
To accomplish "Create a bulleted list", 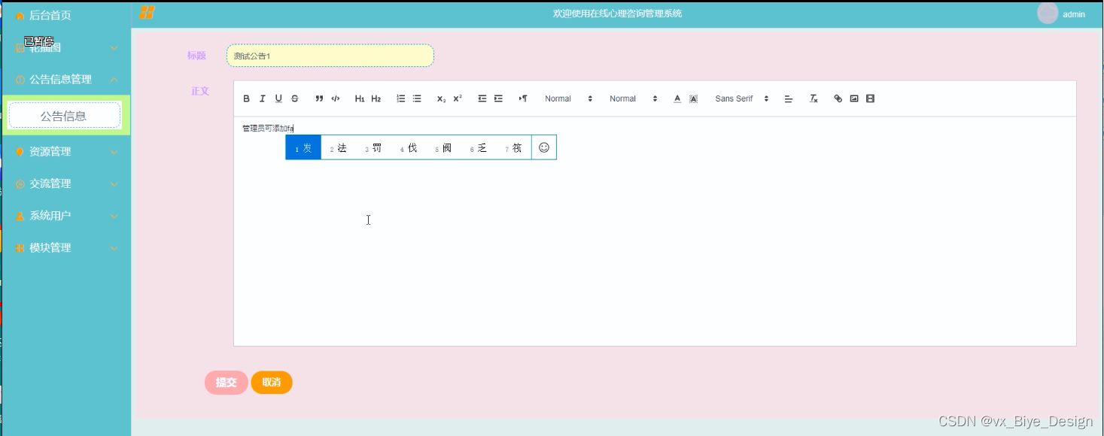I will point(417,98).
